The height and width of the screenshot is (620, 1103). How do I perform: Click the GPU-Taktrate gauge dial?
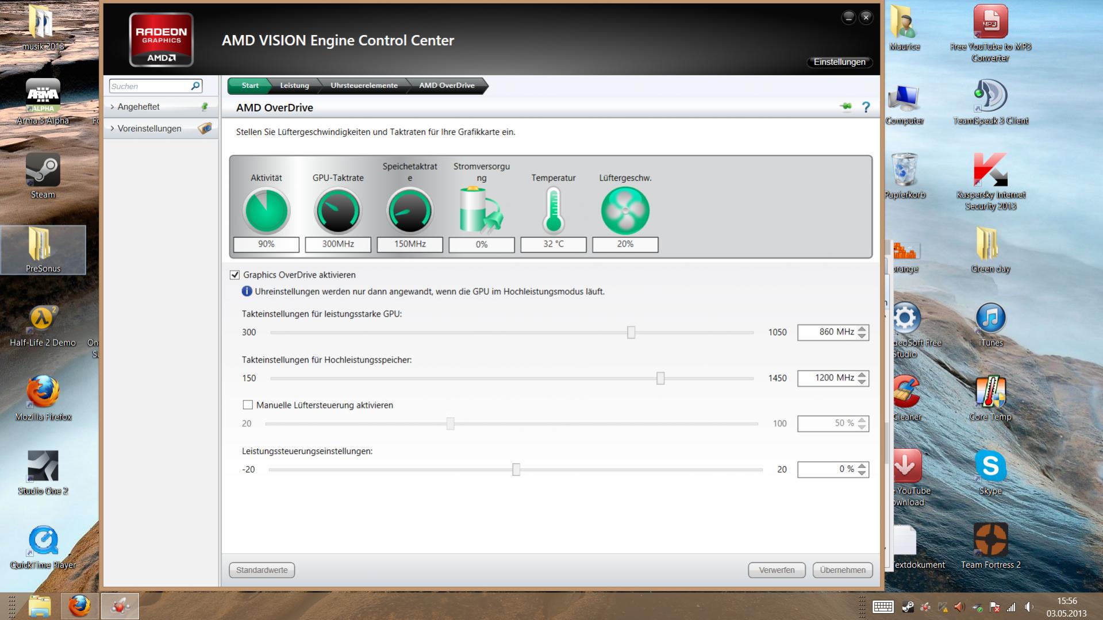click(338, 211)
